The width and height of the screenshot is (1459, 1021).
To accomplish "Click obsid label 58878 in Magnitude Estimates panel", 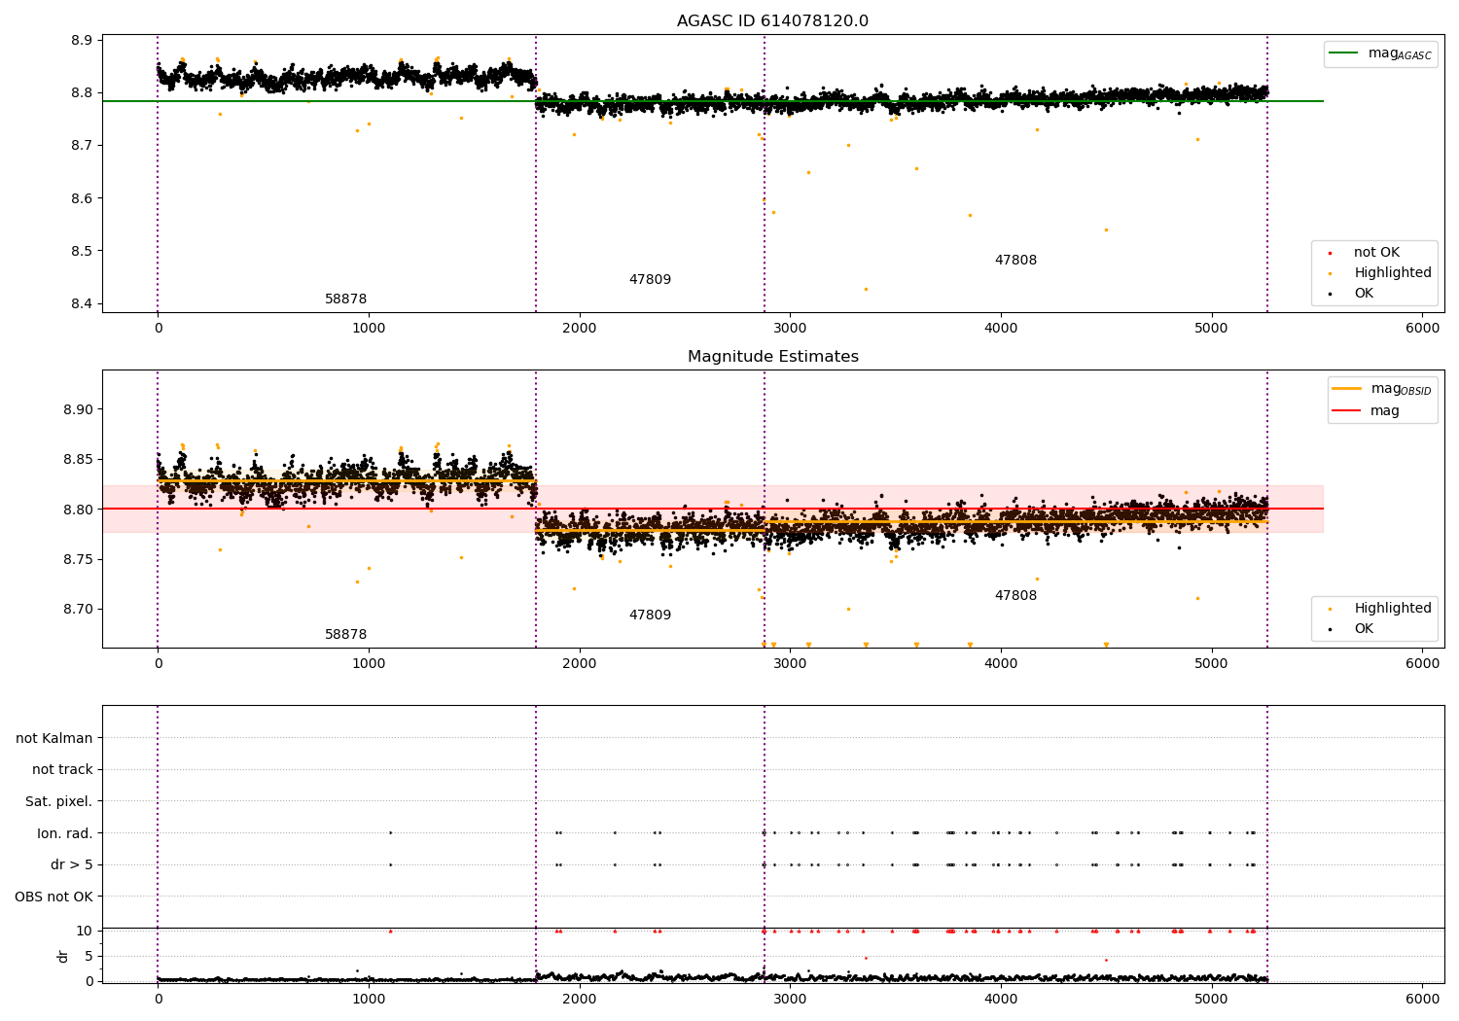I will pos(346,635).
